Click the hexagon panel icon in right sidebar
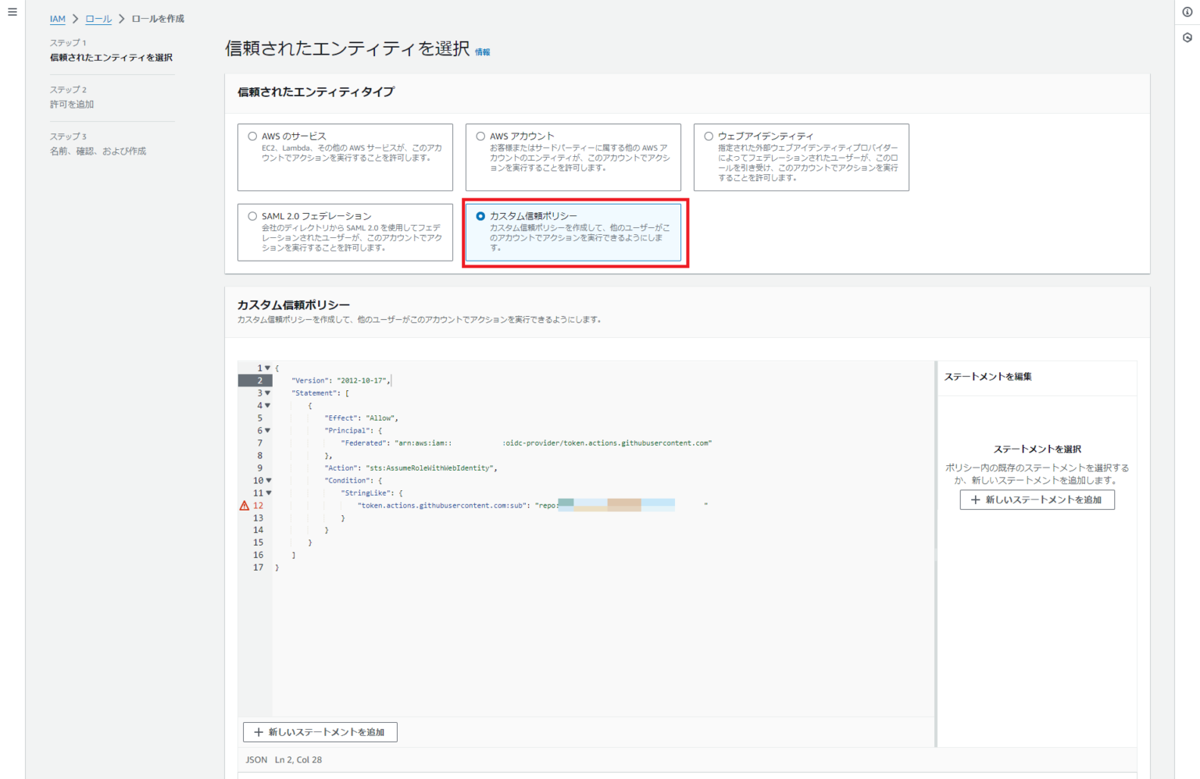This screenshot has height=779, width=1200. pyautogui.click(x=1186, y=37)
